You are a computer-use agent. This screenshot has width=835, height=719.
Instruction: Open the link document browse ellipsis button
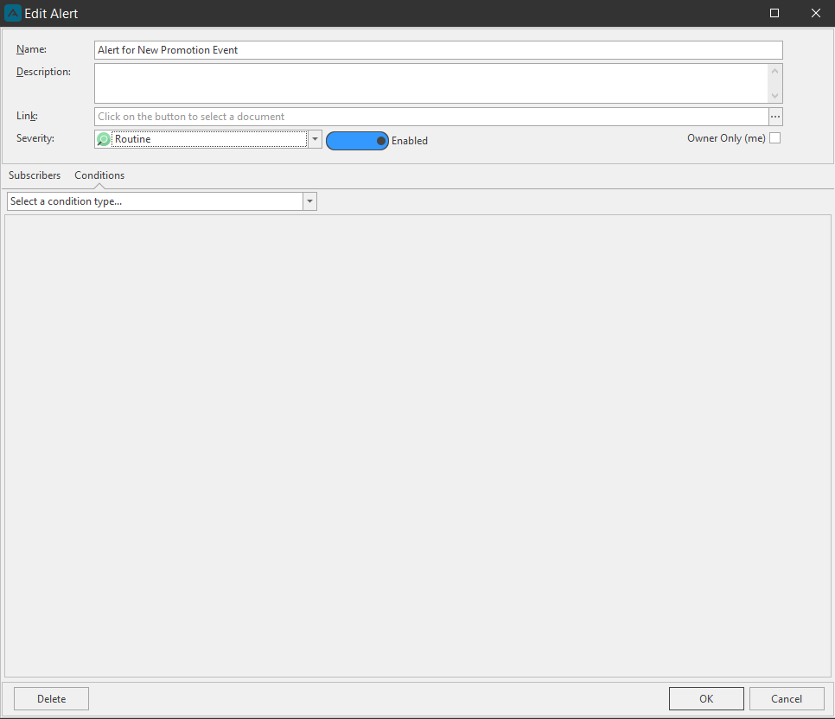pos(775,117)
